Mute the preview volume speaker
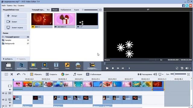The height and width of the screenshot is (108, 193). pyautogui.click(x=187, y=68)
